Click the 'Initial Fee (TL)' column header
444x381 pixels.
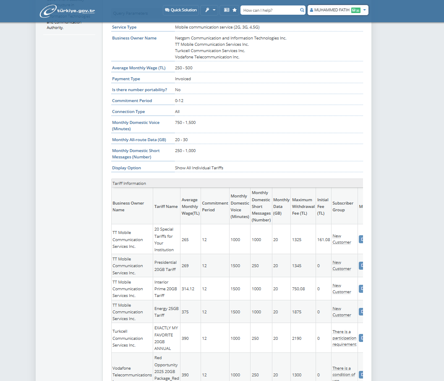click(323, 206)
